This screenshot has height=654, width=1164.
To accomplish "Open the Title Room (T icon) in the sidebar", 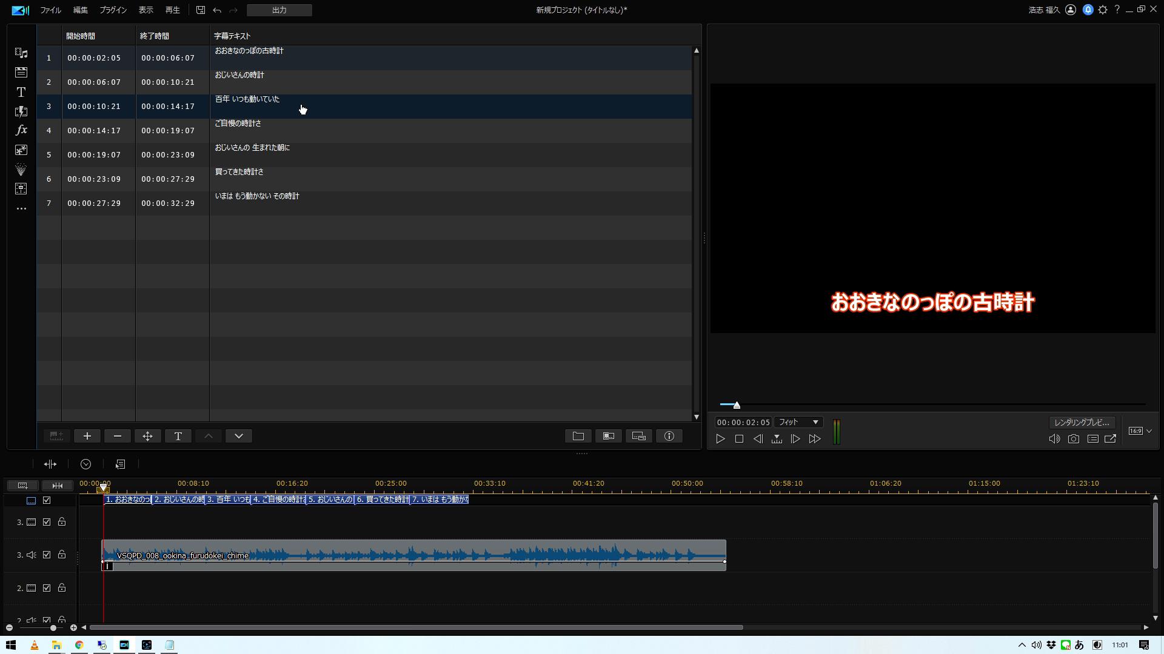I will pyautogui.click(x=21, y=92).
